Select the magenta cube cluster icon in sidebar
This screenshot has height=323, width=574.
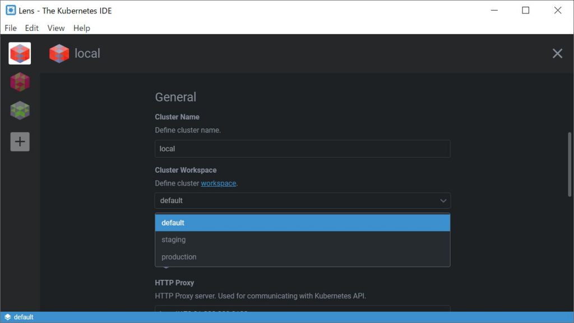[20, 82]
